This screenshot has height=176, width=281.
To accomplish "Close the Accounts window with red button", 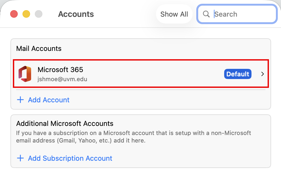I will (x=14, y=14).
